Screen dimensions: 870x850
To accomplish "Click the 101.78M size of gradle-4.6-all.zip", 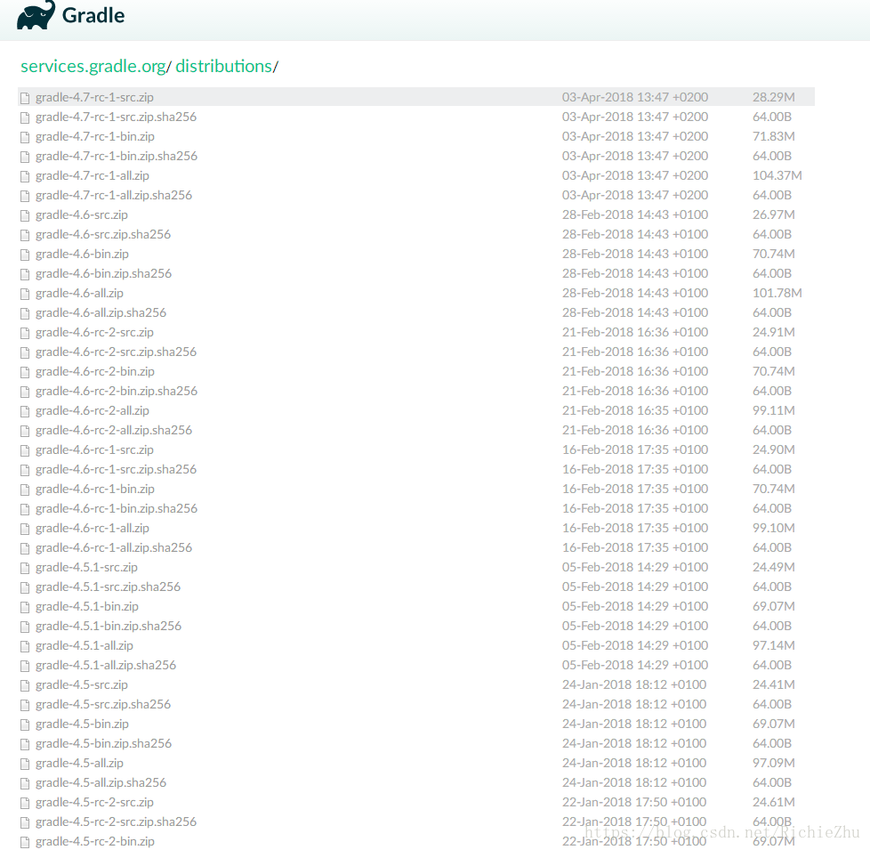I will (x=777, y=293).
